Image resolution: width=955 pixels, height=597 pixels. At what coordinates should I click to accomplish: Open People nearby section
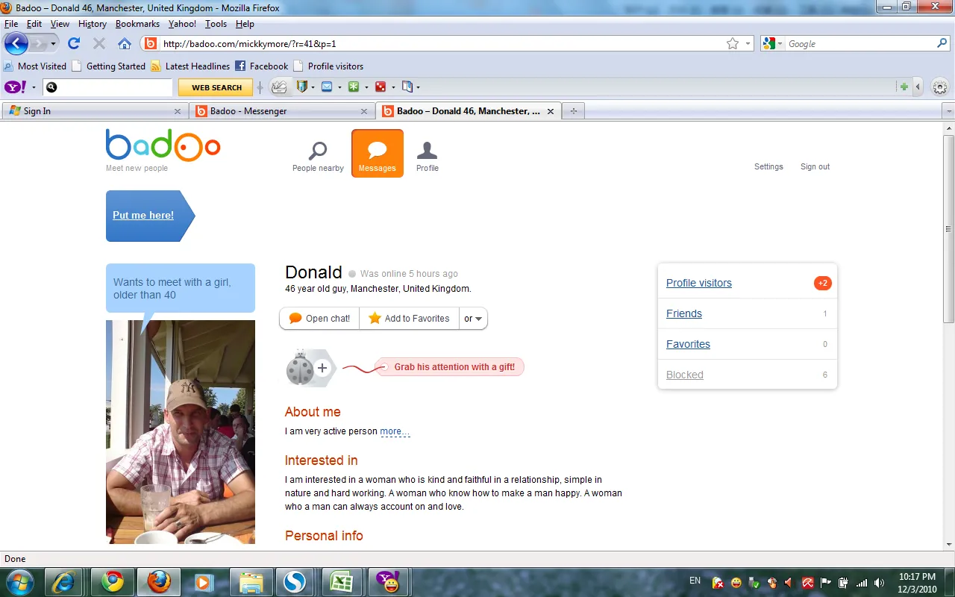tap(318, 157)
